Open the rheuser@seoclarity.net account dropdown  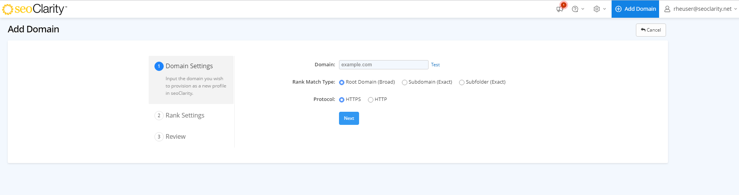click(703, 9)
